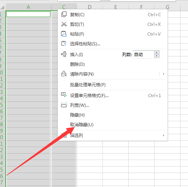Click the scissors icon for 剪切(T)
The image size is (188, 187).
pyautogui.click(x=64, y=24)
